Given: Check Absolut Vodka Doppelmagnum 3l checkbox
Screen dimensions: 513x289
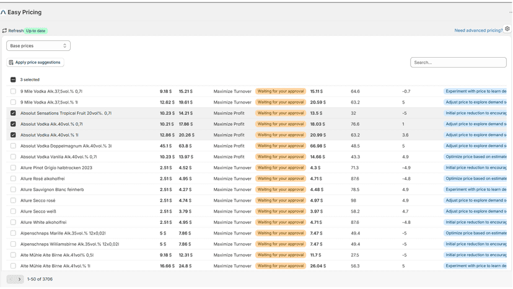Looking at the screenshot, I should [13, 146].
